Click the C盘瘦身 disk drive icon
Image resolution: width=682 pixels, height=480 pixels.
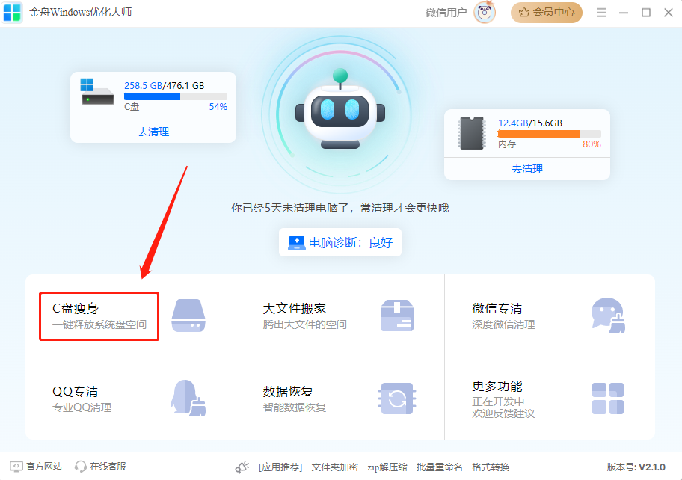pos(188,316)
